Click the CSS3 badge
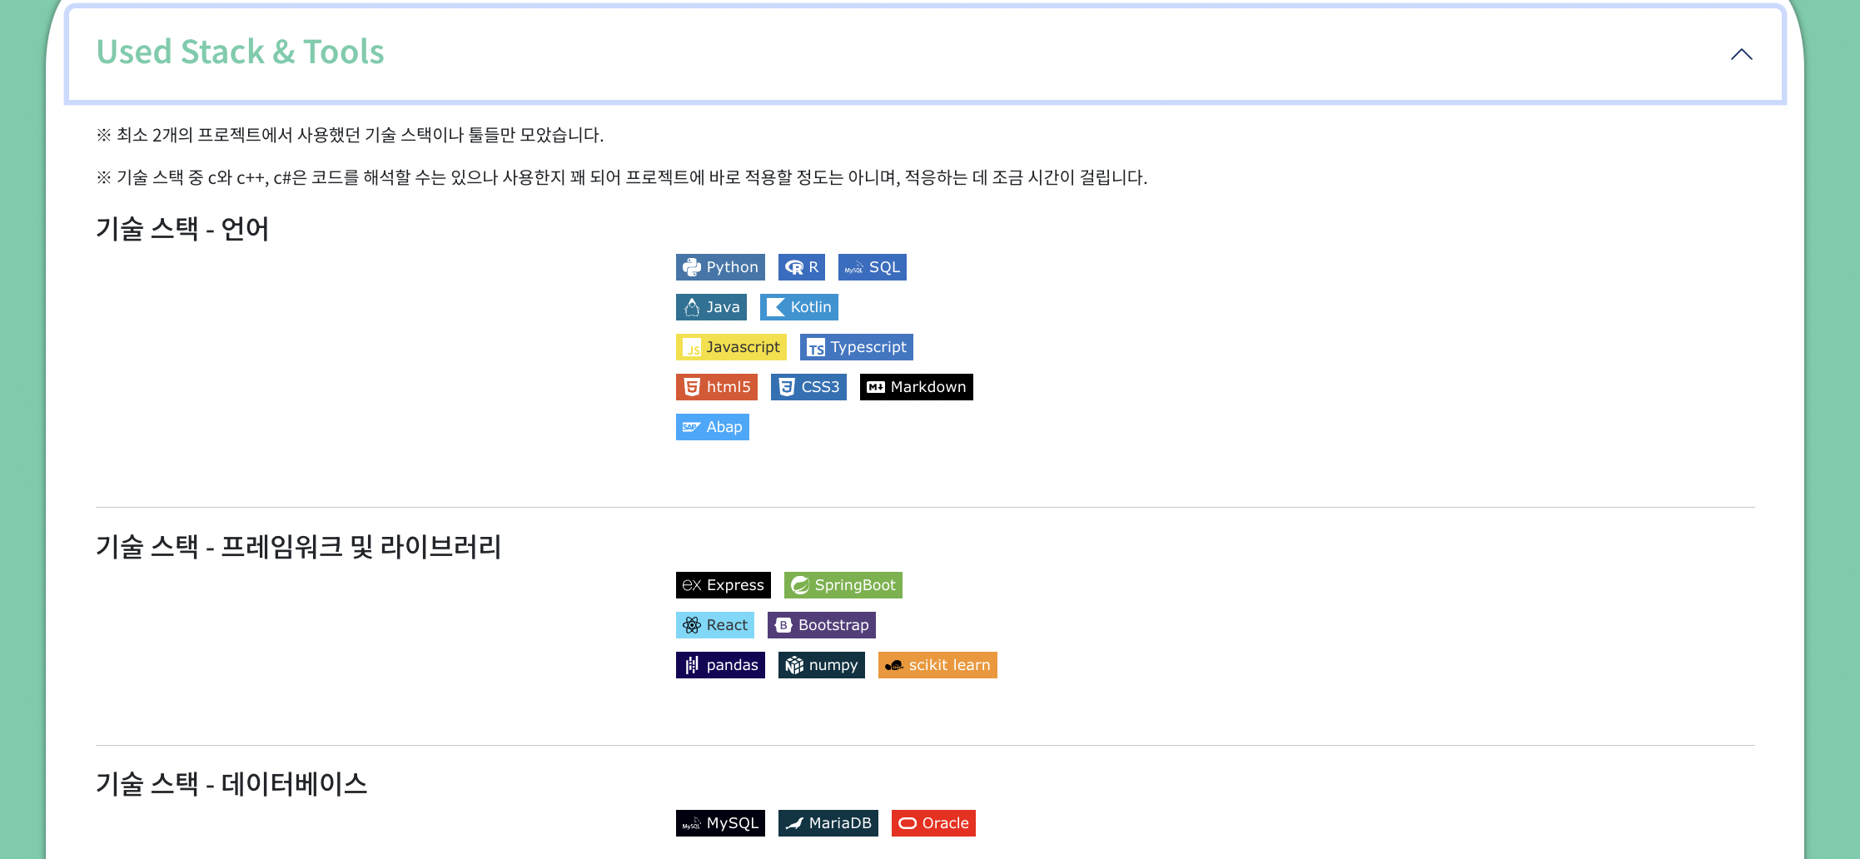Image resolution: width=1860 pixels, height=859 pixels. point(808,387)
